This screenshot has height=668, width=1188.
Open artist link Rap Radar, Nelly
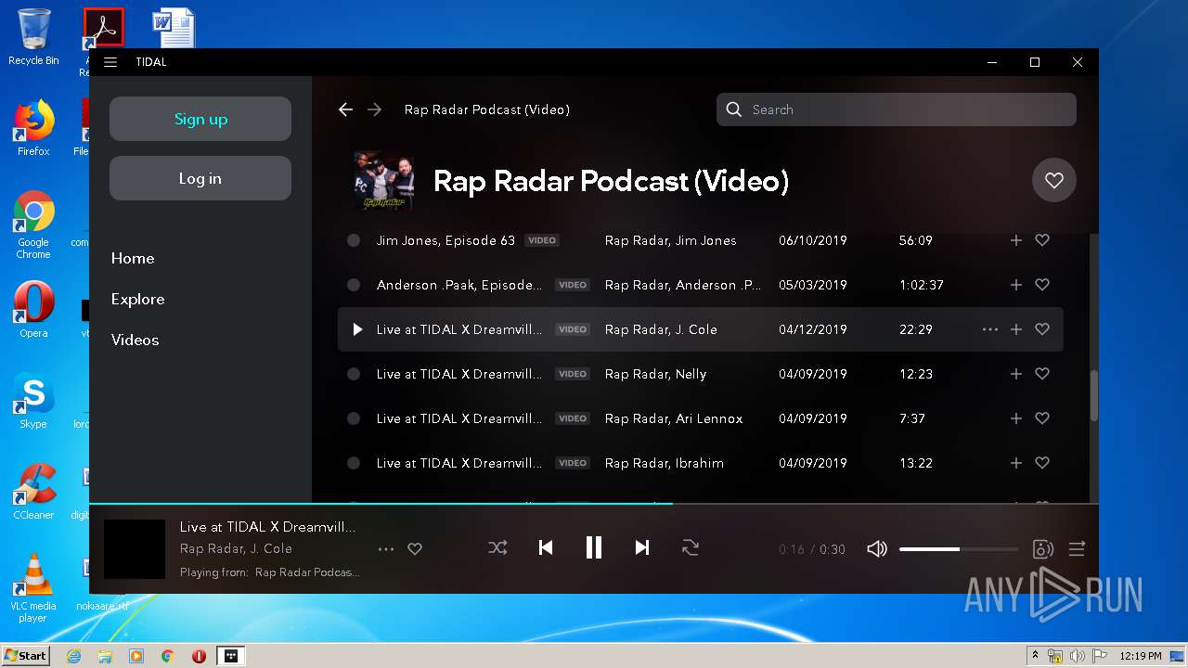point(655,374)
